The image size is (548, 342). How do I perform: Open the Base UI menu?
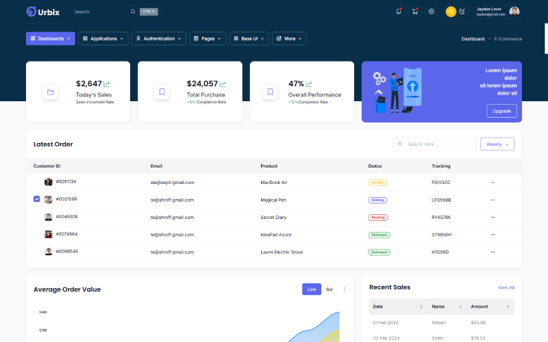(249, 39)
